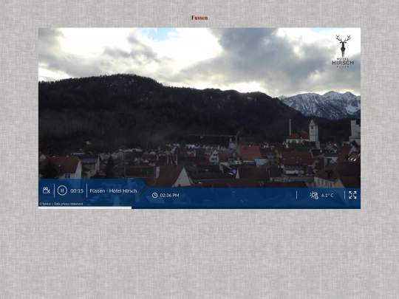Open the feratel copyright link

(x=45, y=204)
